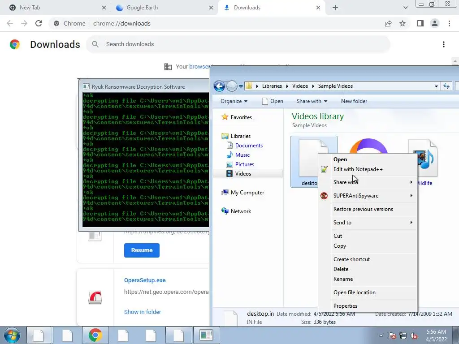This screenshot has width=459, height=344.
Task: Refresh the Explorer folder view
Action: tap(446, 86)
